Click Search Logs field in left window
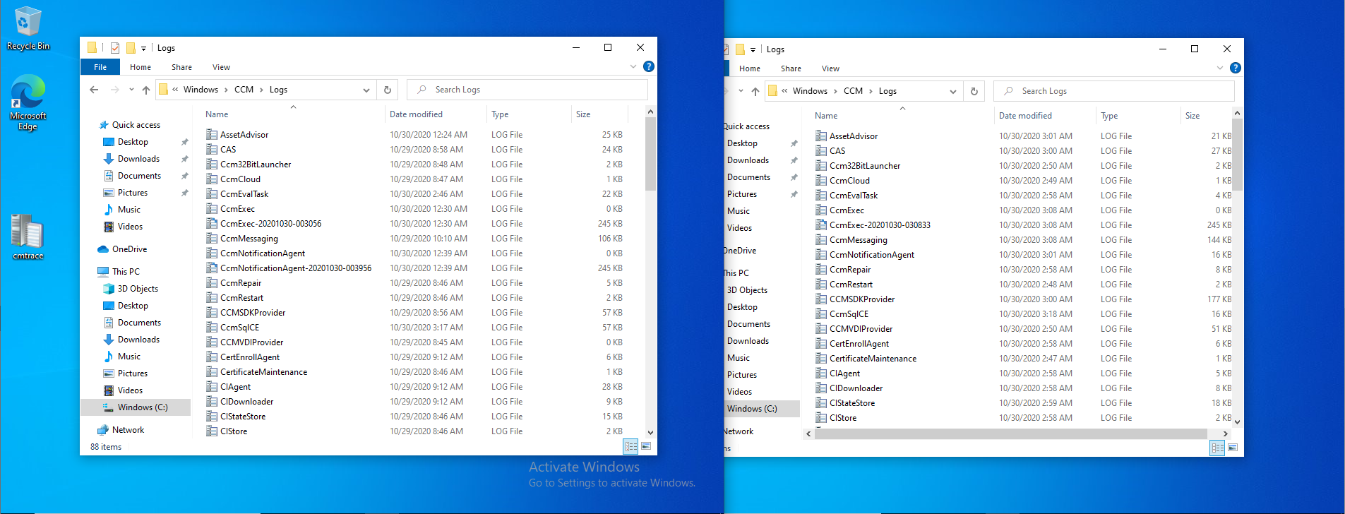The width and height of the screenshot is (1345, 514). (527, 90)
